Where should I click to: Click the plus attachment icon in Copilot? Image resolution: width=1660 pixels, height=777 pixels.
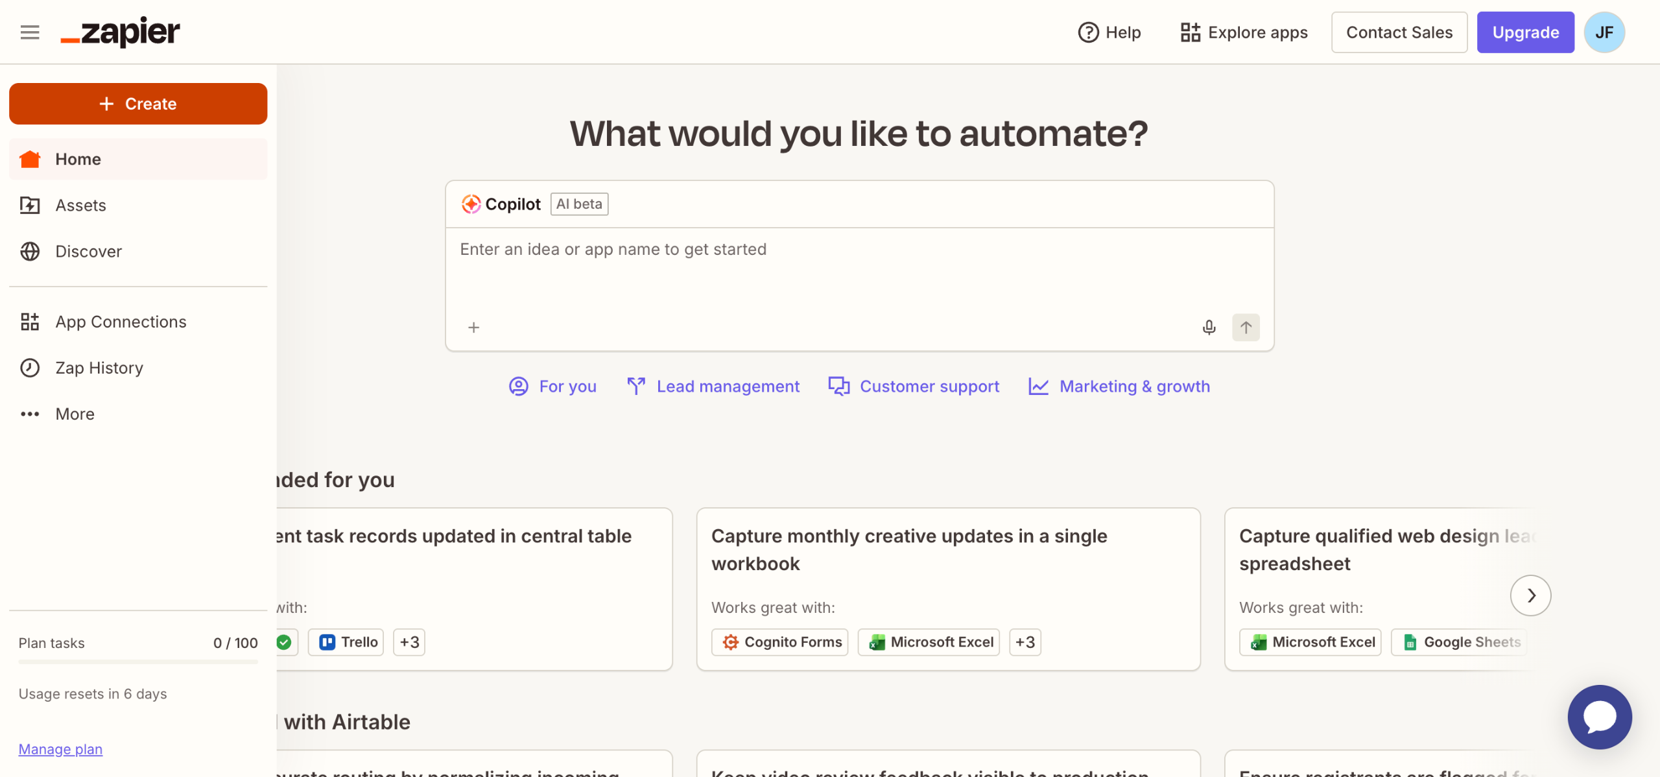point(474,328)
